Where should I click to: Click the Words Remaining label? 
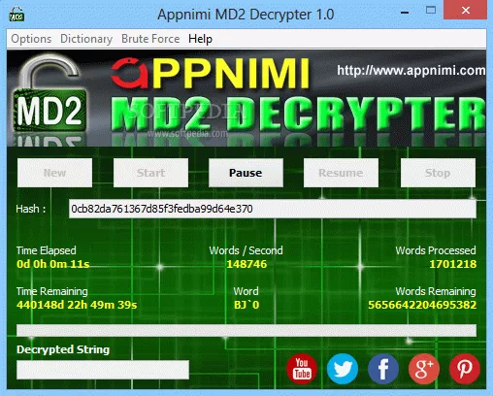point(436,291)
